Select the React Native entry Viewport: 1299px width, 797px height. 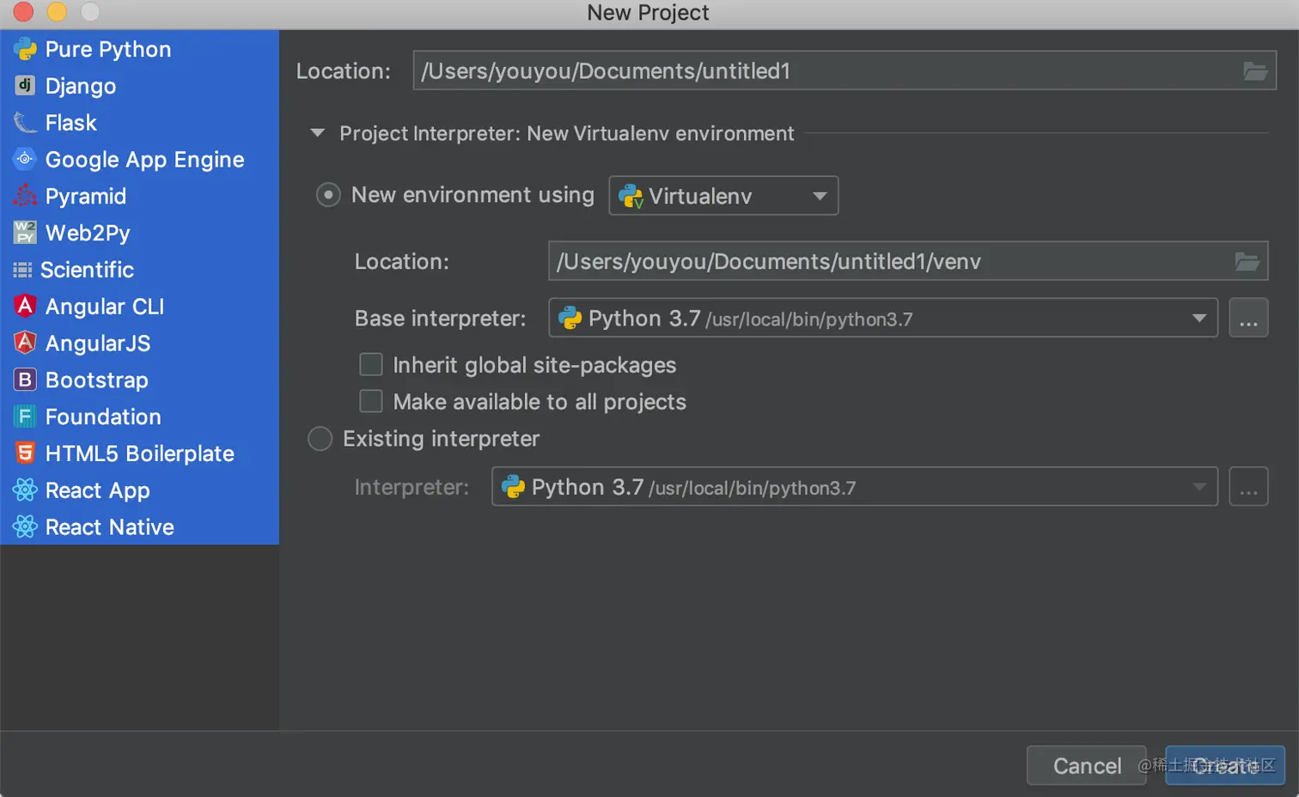click(x=140, y=526)
